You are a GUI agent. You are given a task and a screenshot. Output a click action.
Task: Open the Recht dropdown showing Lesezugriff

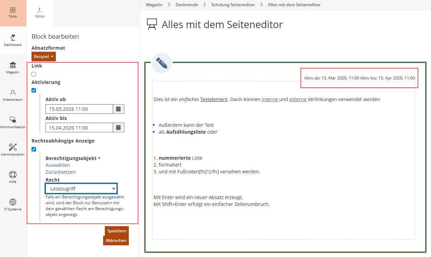pos(81,188)
